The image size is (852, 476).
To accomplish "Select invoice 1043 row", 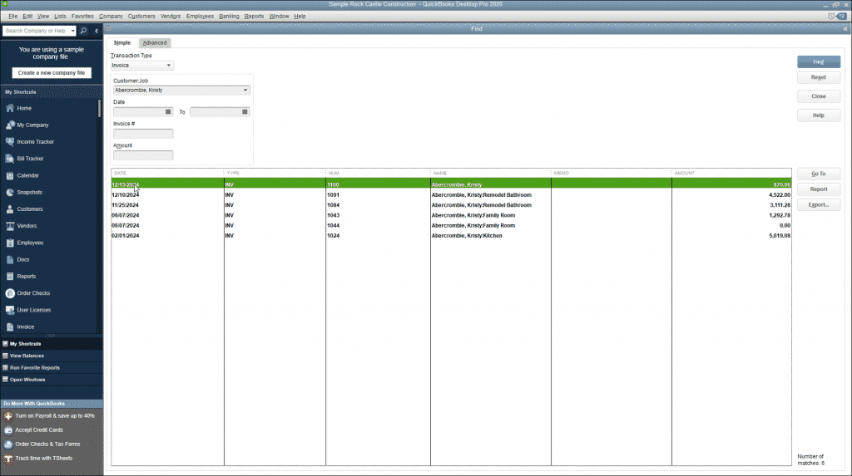I will [451, 215].
